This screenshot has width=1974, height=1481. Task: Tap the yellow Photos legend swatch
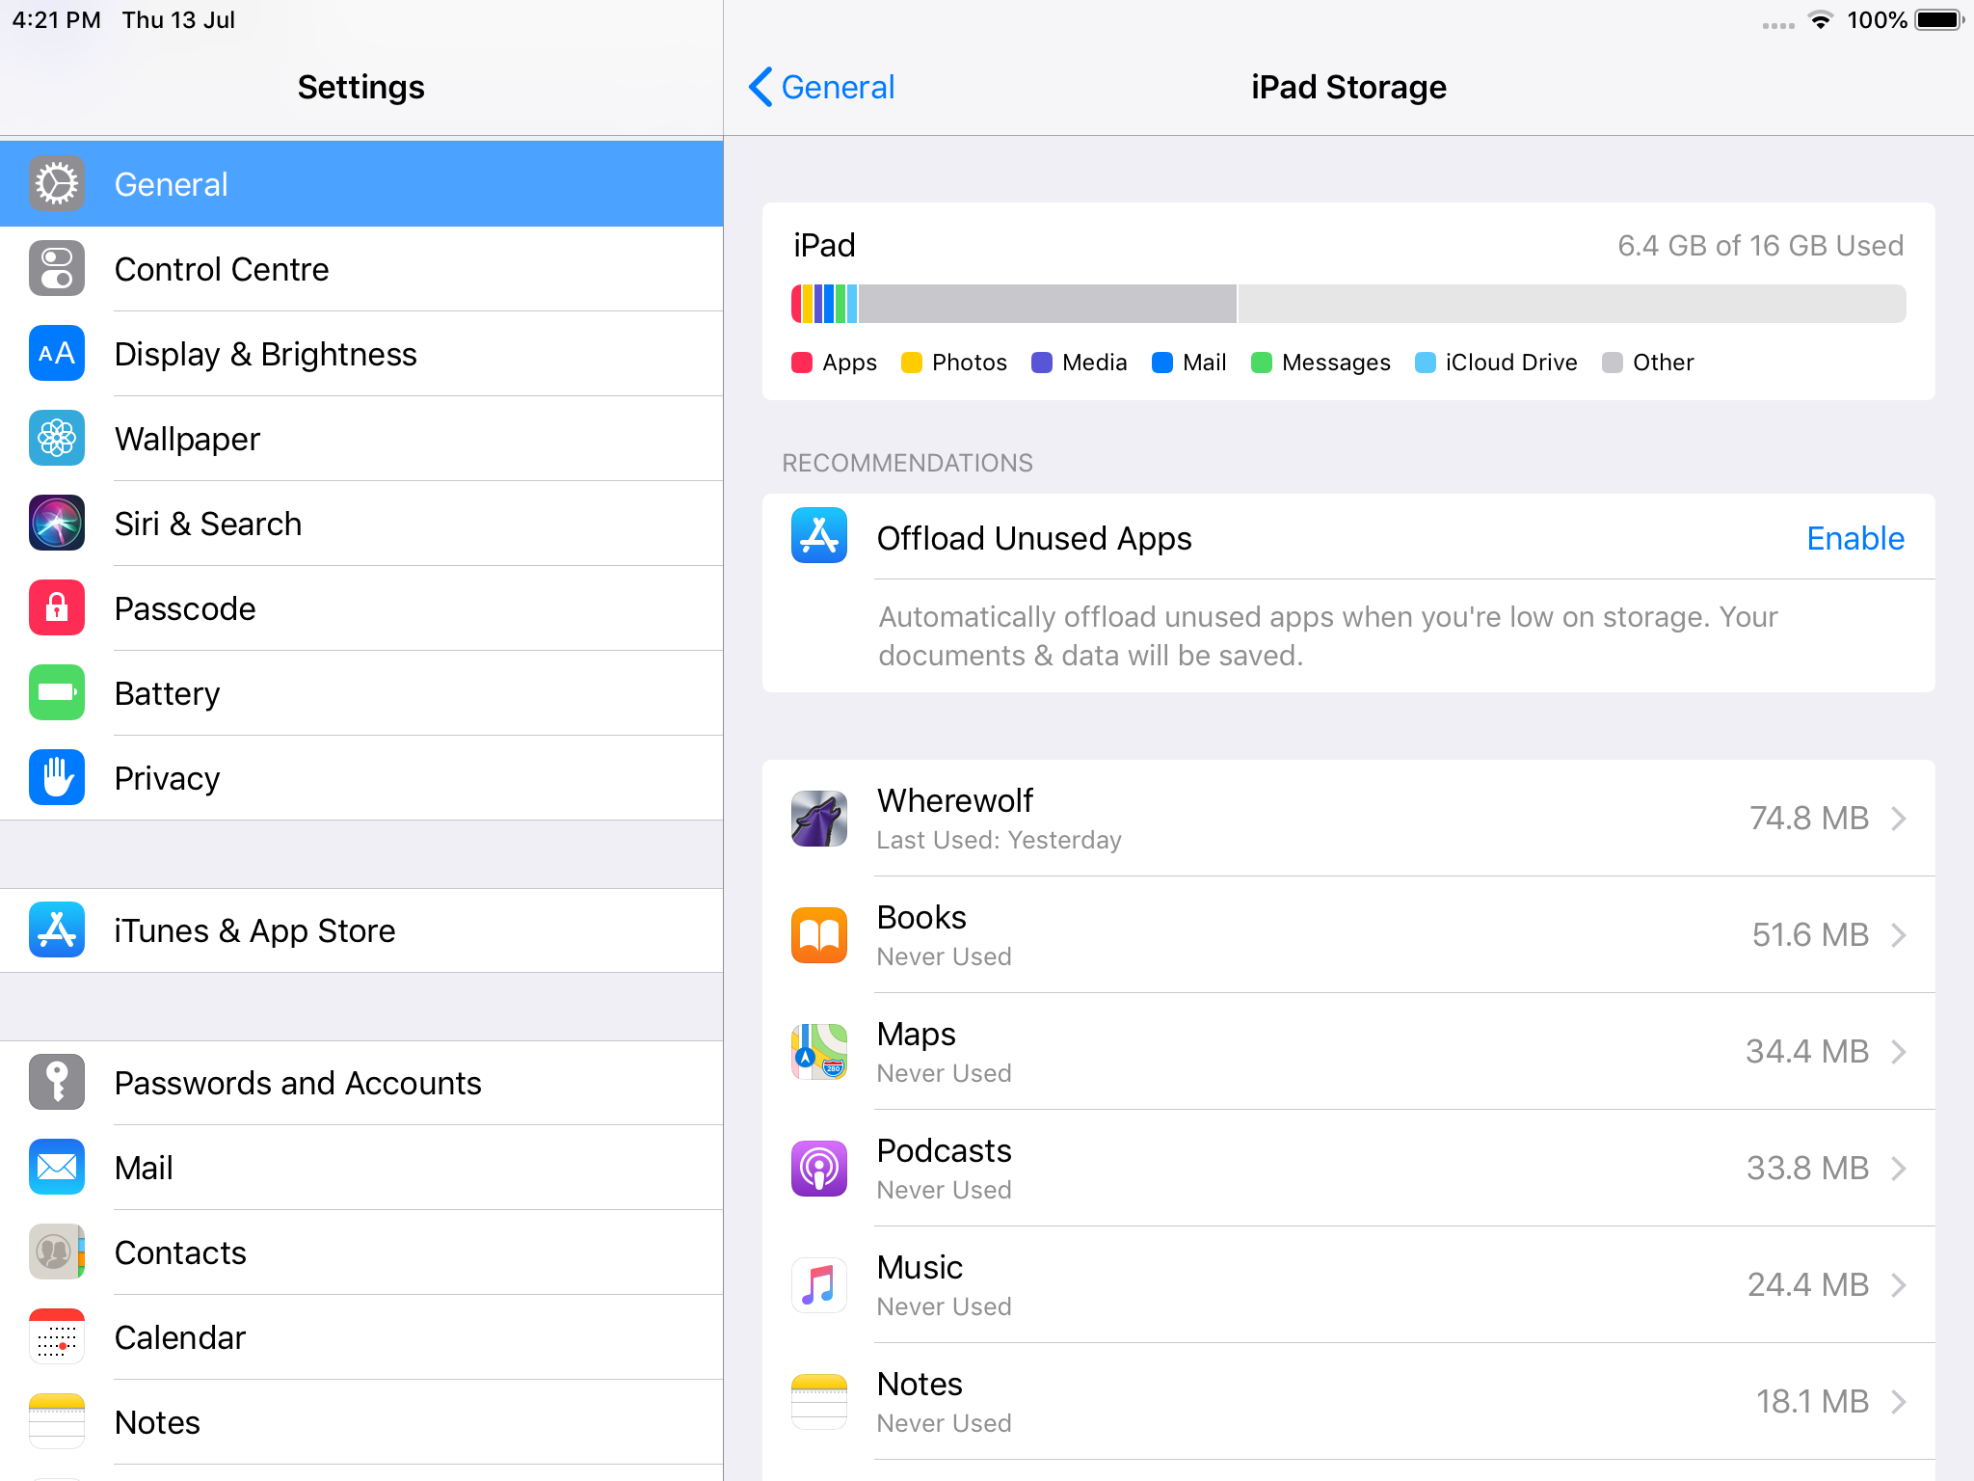click(912, 363)
